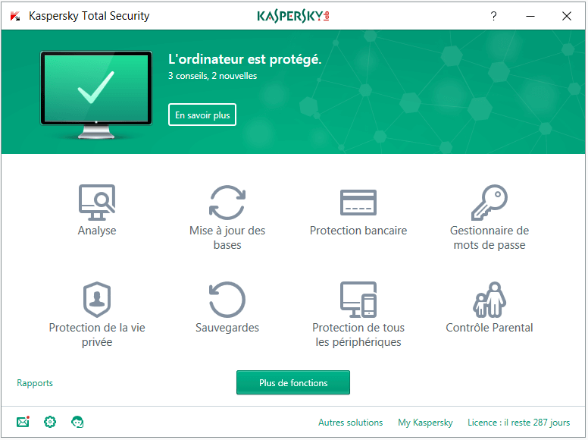Click the help question mark icon
The height and width of the screenshot is (440, 588).
493,16
